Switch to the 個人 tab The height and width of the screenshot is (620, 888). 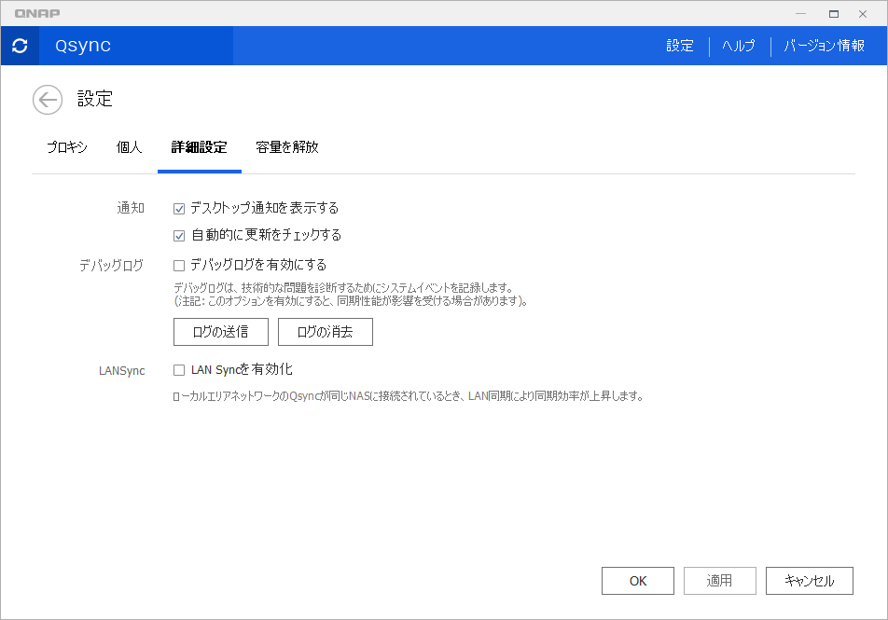tap(129, 147)
